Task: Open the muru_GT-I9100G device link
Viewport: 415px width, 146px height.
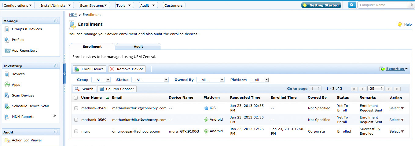Action: point(184,131)
